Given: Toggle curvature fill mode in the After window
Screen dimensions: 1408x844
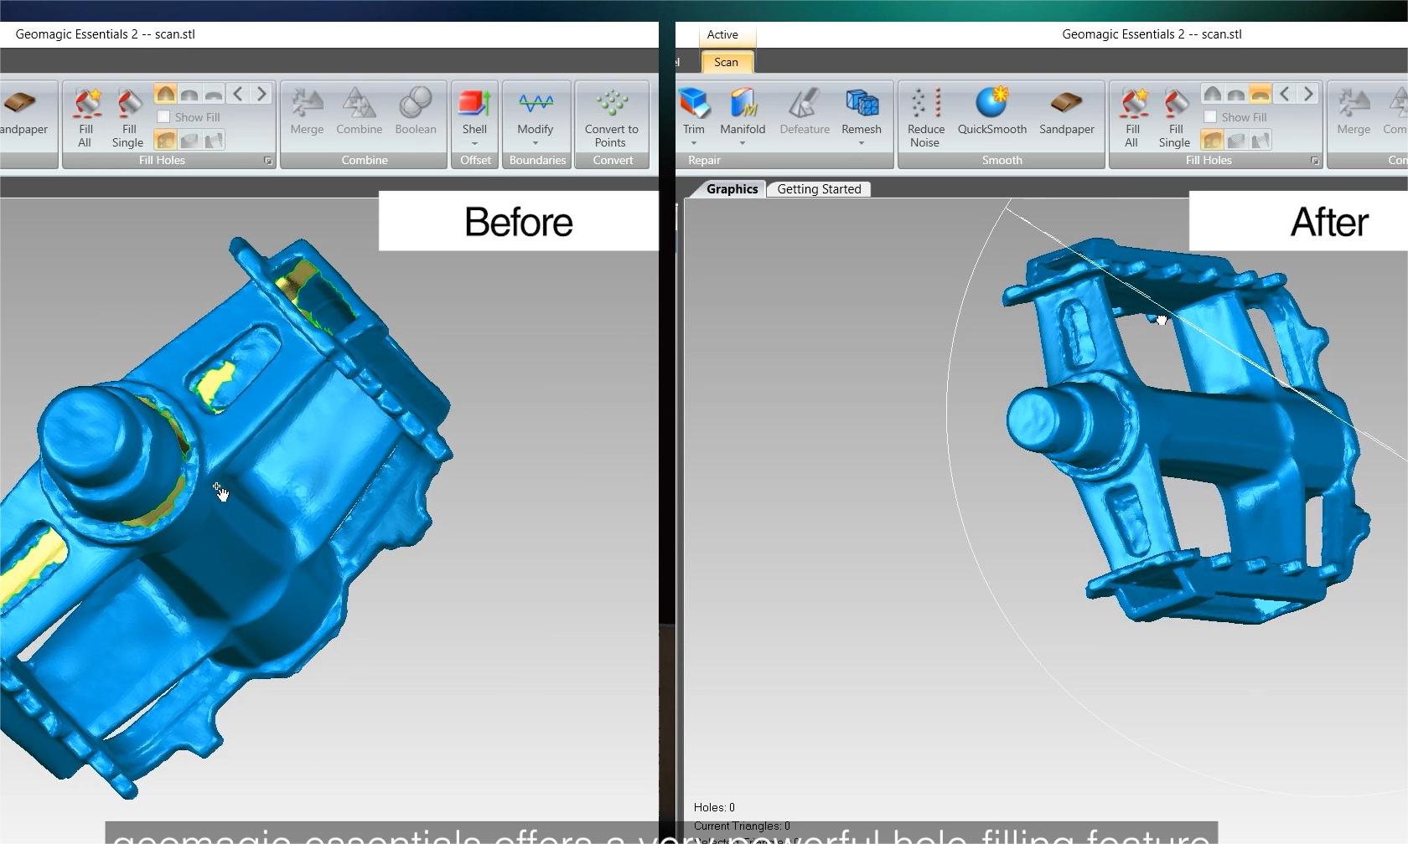Looking at the screenshot, I should tap(1212, 94).
